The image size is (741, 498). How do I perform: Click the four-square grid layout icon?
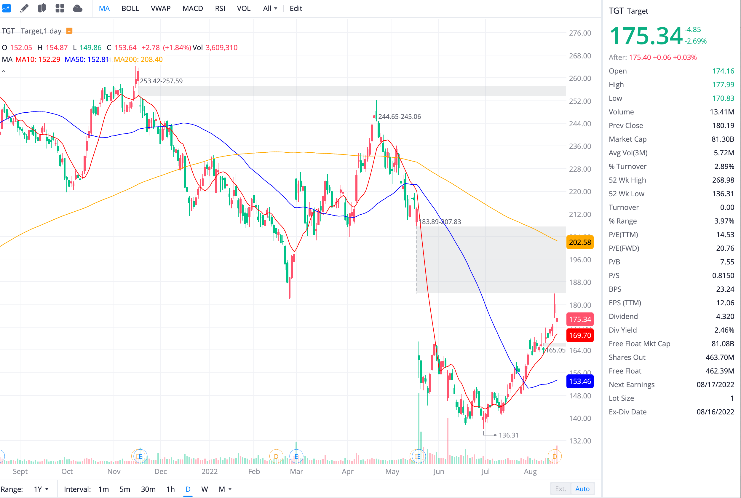tap(60, 8)
